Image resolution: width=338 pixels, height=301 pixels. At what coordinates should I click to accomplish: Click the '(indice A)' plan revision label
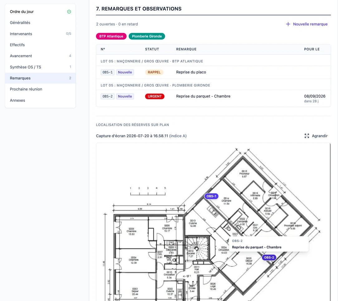(x=178, y=136)
